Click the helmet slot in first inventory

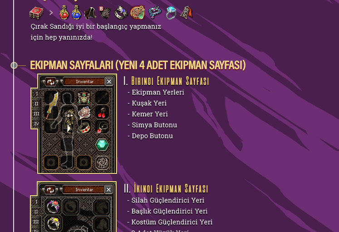coord(84,98)
